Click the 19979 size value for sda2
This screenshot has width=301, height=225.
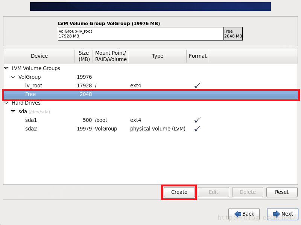click(84, 129)
